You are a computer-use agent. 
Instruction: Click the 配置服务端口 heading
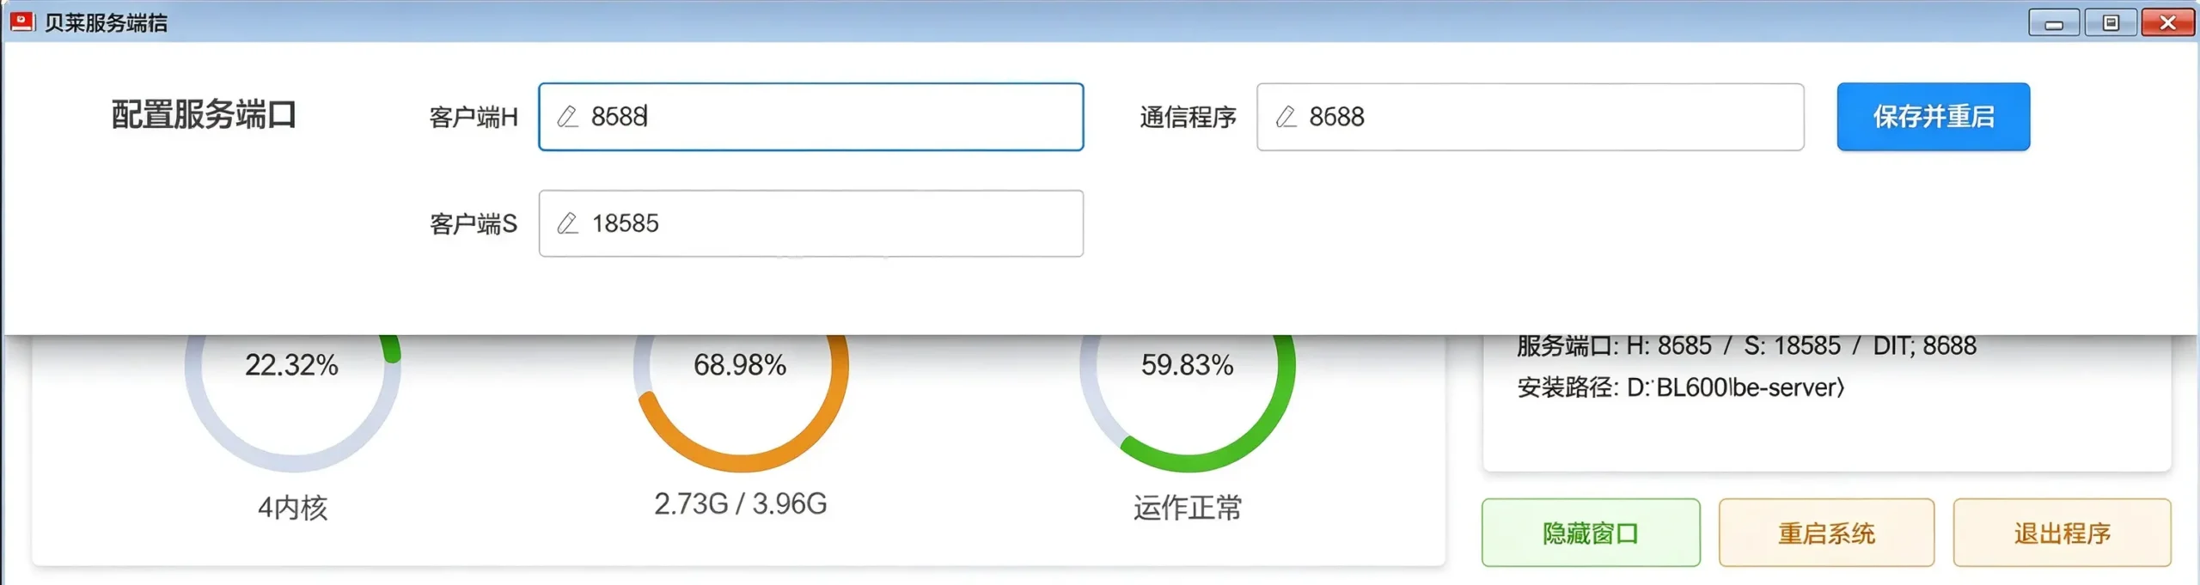pyautogui.click(x=204, y=115)
